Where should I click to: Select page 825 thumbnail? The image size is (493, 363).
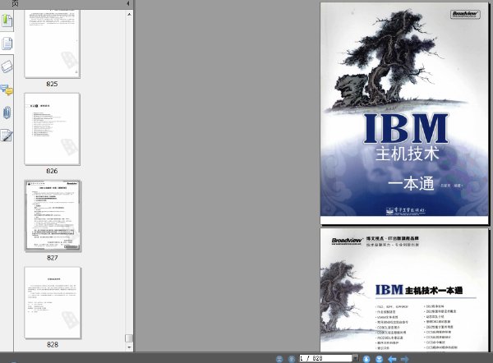pos(53,44)
